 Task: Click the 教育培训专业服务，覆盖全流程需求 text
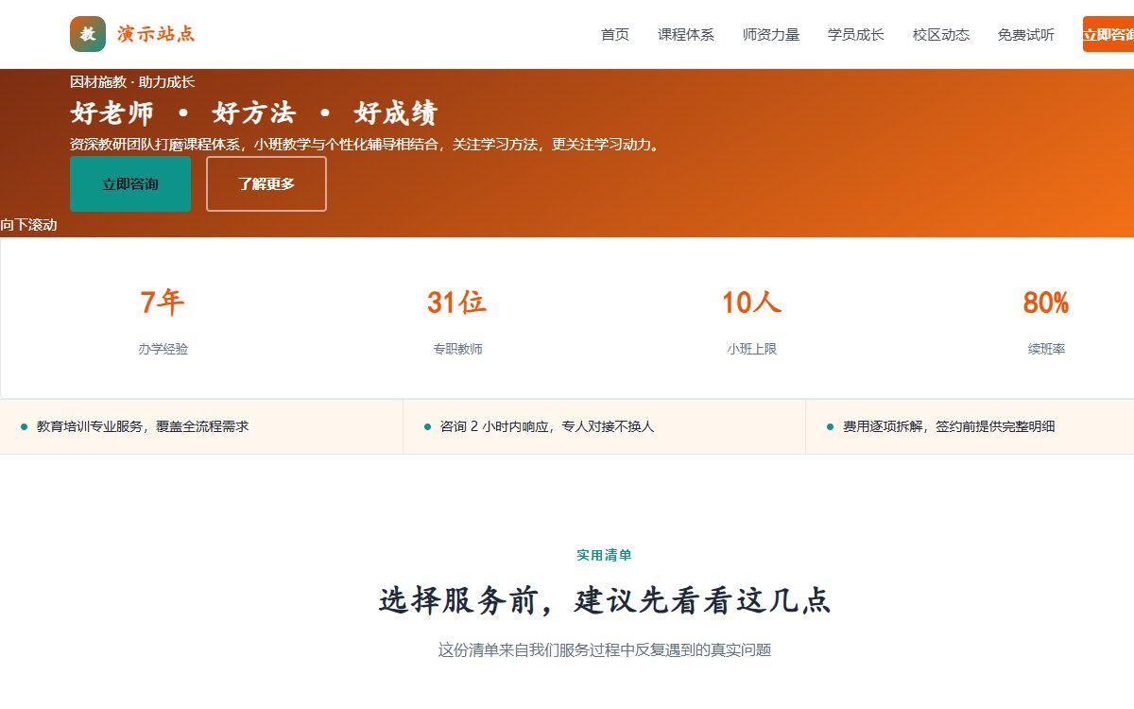(143, 426)
